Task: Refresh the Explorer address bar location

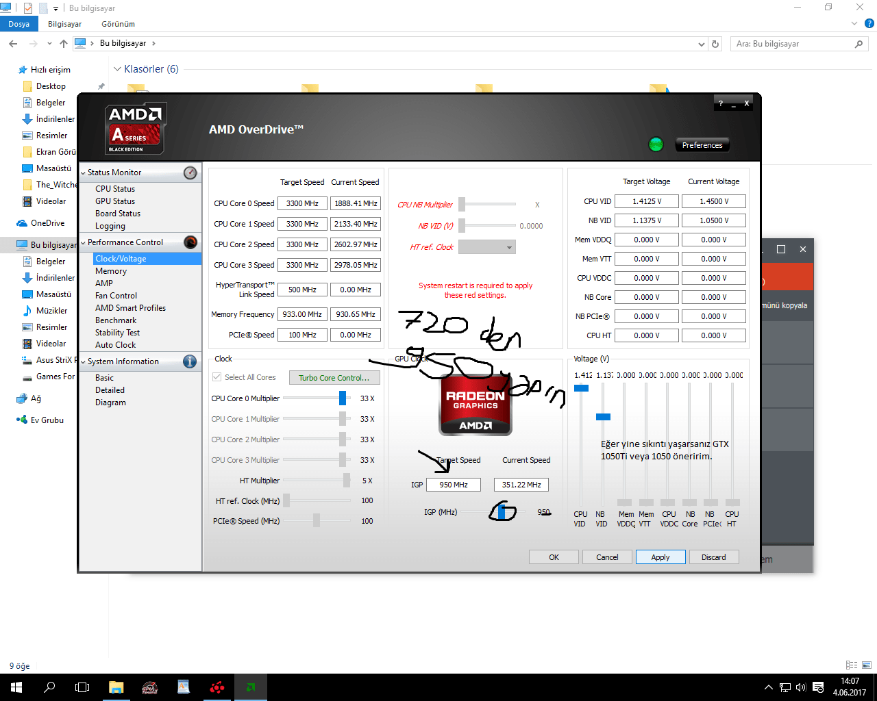Action: tap(715, 44)
